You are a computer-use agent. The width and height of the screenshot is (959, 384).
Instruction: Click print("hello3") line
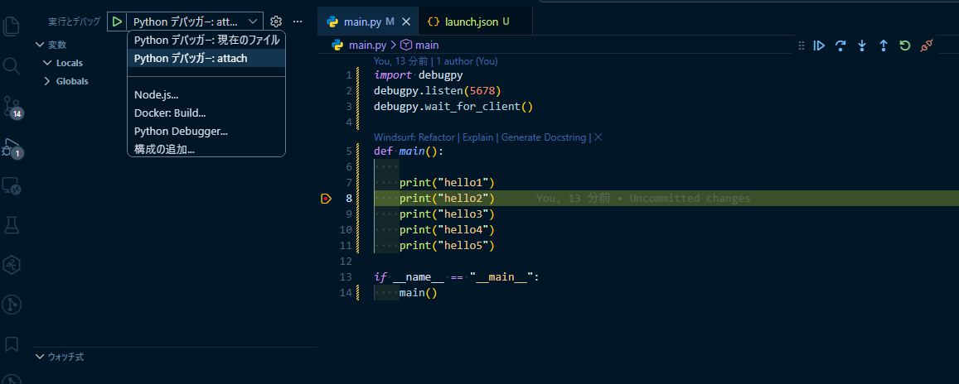(x=447, y=214)
